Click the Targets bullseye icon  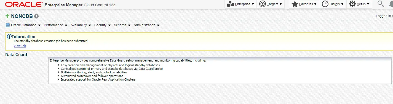point(263,4)
